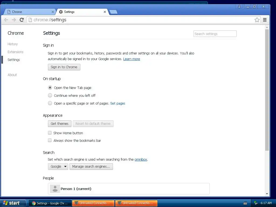
Task: Open the Google search engine dropdown
Action: 58,167
